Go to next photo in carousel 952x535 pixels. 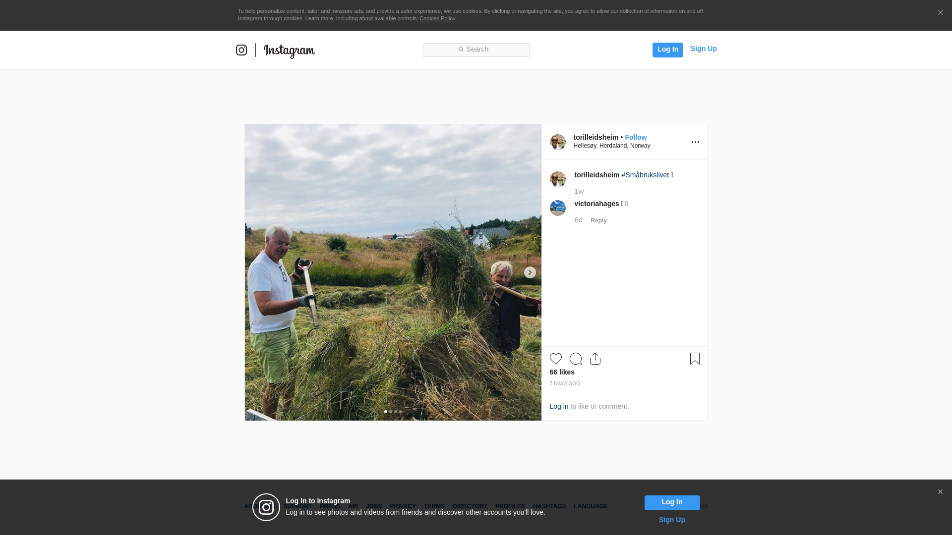[x=530, y=272]
